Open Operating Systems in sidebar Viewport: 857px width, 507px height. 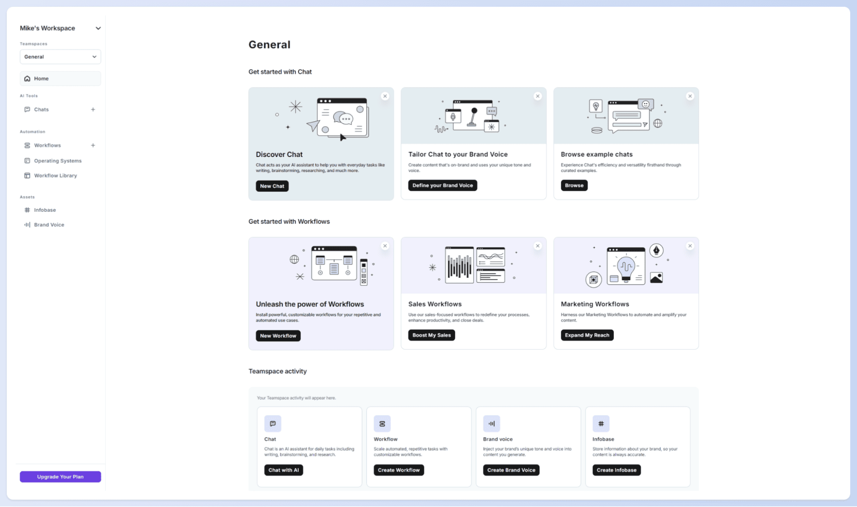pyautogui.click(x=57, y=161)
